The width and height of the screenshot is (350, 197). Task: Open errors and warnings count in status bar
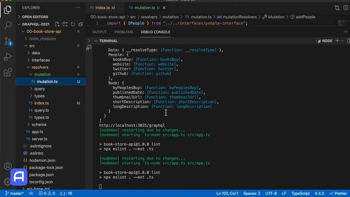pos(46,193)
